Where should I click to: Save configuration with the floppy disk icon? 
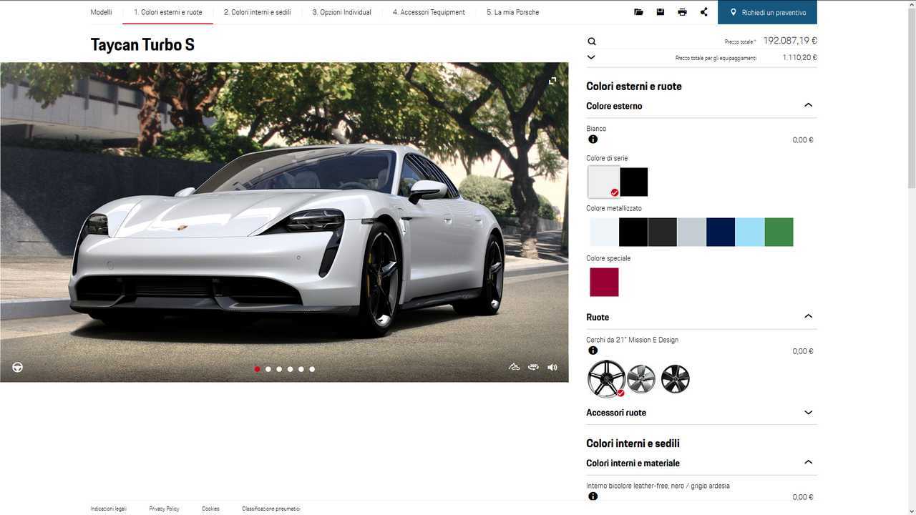pyautogui.click(x=660, y=12)
